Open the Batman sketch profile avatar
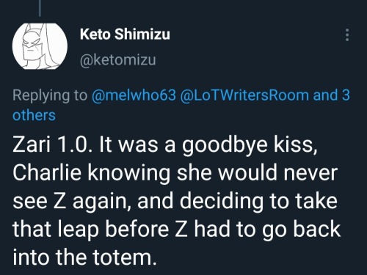Viewport: 367px width, 275px height. pyautogui.click(x=40, y=46)
